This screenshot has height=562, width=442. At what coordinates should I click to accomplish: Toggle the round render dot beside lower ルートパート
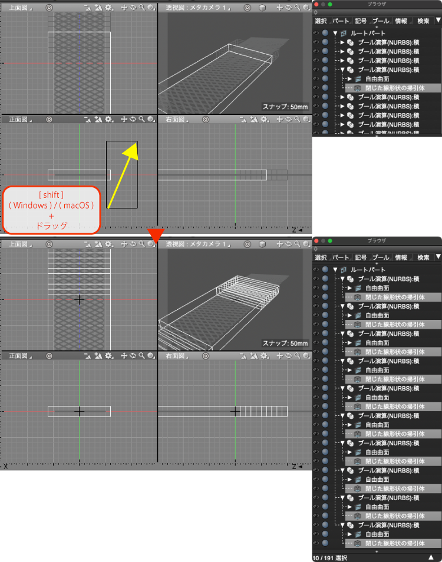tap(325, 270)
